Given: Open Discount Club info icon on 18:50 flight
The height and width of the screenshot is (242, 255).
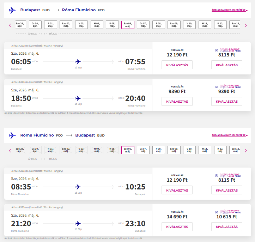Looking at the screenshot, I should tap(216, 87).
